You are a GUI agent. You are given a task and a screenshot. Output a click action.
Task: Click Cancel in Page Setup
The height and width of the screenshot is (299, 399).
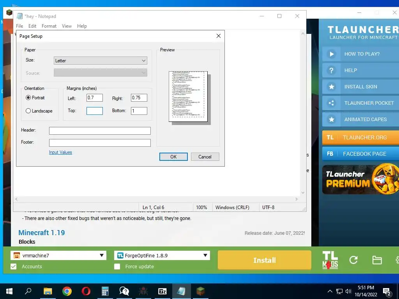tap(205, 157)
